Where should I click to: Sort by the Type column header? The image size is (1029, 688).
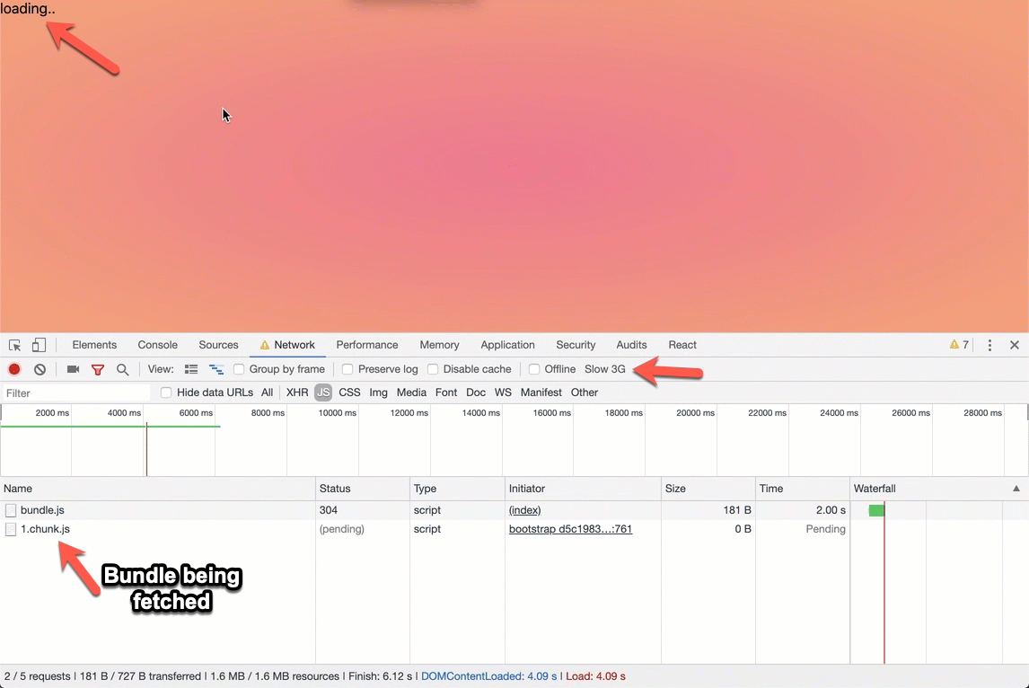[x=457, y=489]
